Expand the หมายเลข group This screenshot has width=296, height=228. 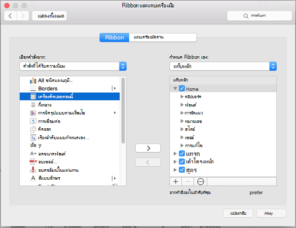[x=182, y=121]
